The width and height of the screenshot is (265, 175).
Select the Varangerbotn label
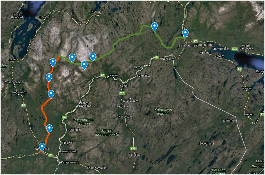(x=204, y=45)
